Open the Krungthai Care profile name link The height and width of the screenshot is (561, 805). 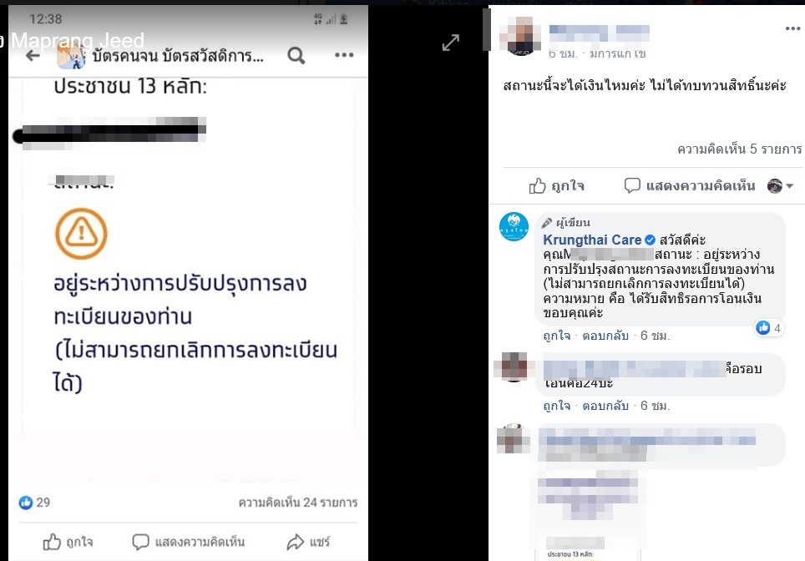pos(592,240)
